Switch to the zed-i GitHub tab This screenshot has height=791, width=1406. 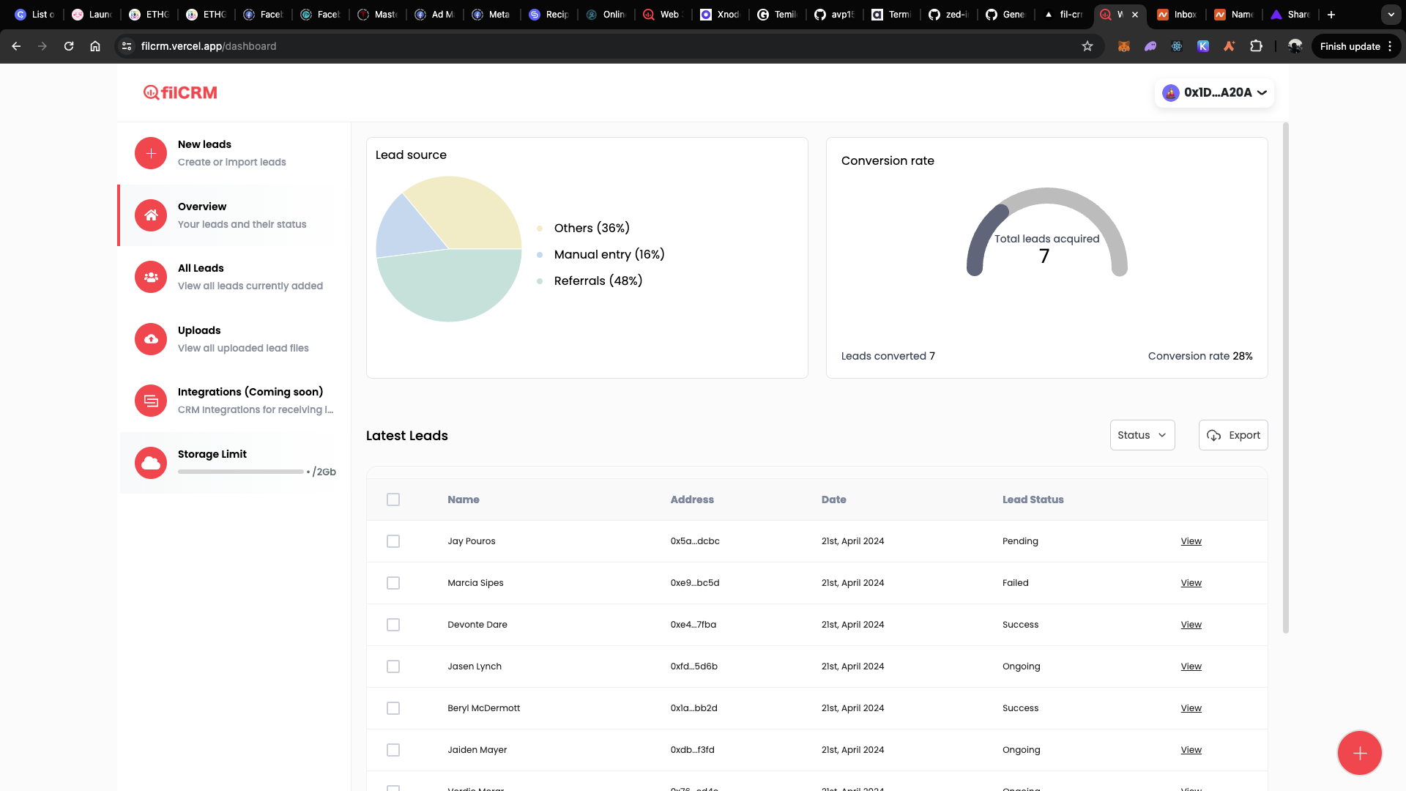949,15
